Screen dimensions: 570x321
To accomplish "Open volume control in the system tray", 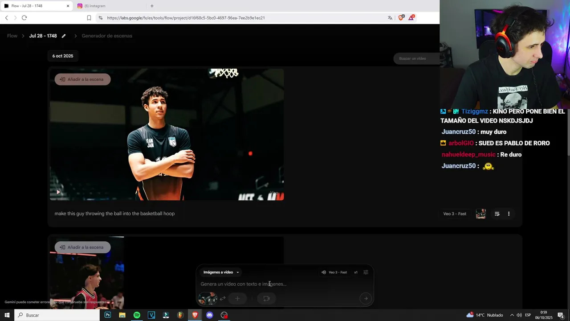I will click(519, 315).
